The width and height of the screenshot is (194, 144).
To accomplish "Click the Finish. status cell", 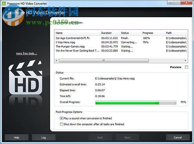I will pos(125,38).
